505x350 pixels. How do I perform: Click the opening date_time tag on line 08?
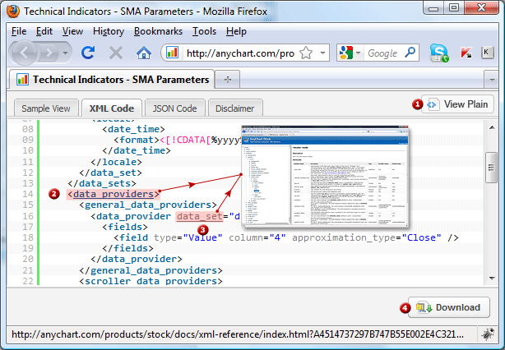(134, 129)
